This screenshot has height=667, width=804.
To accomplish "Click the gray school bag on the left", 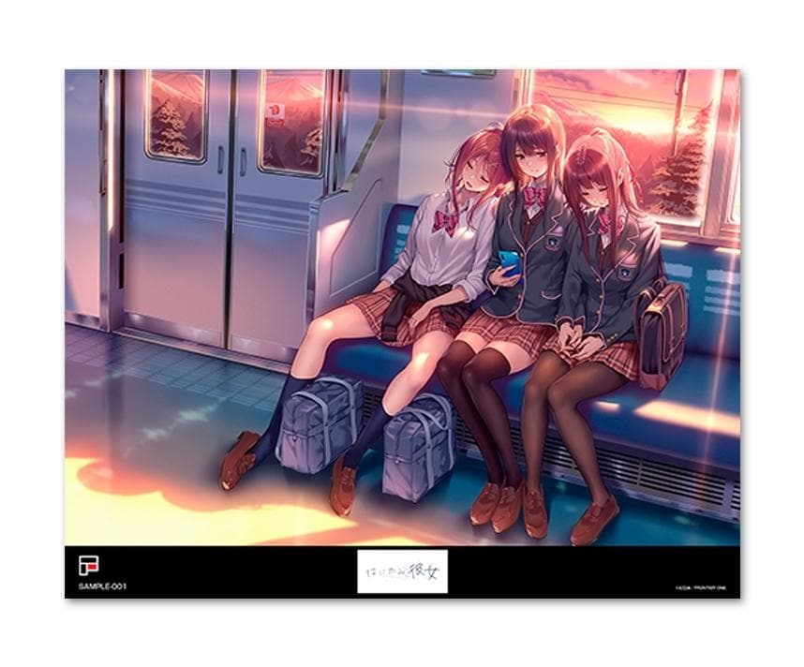I will [x=319, y=423].
